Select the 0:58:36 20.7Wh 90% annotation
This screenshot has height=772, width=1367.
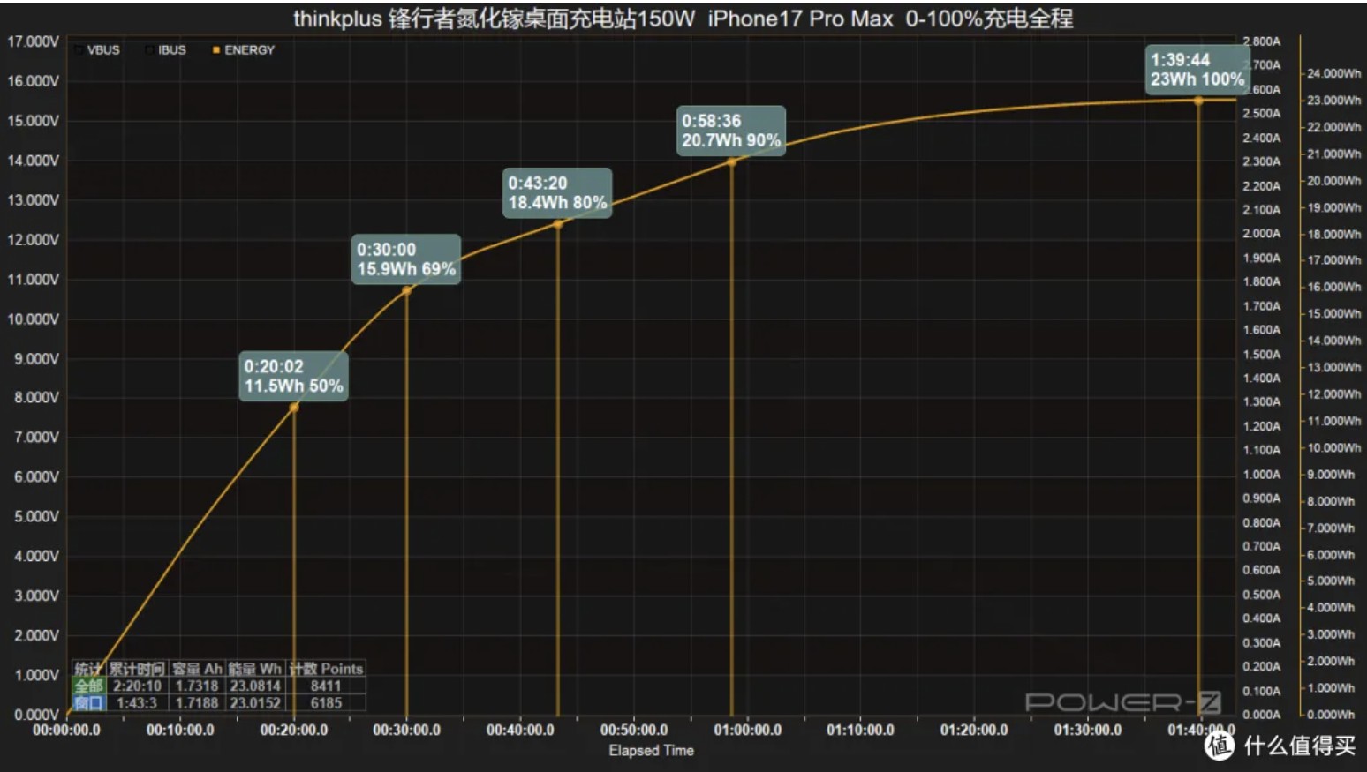tap(730, 131)
